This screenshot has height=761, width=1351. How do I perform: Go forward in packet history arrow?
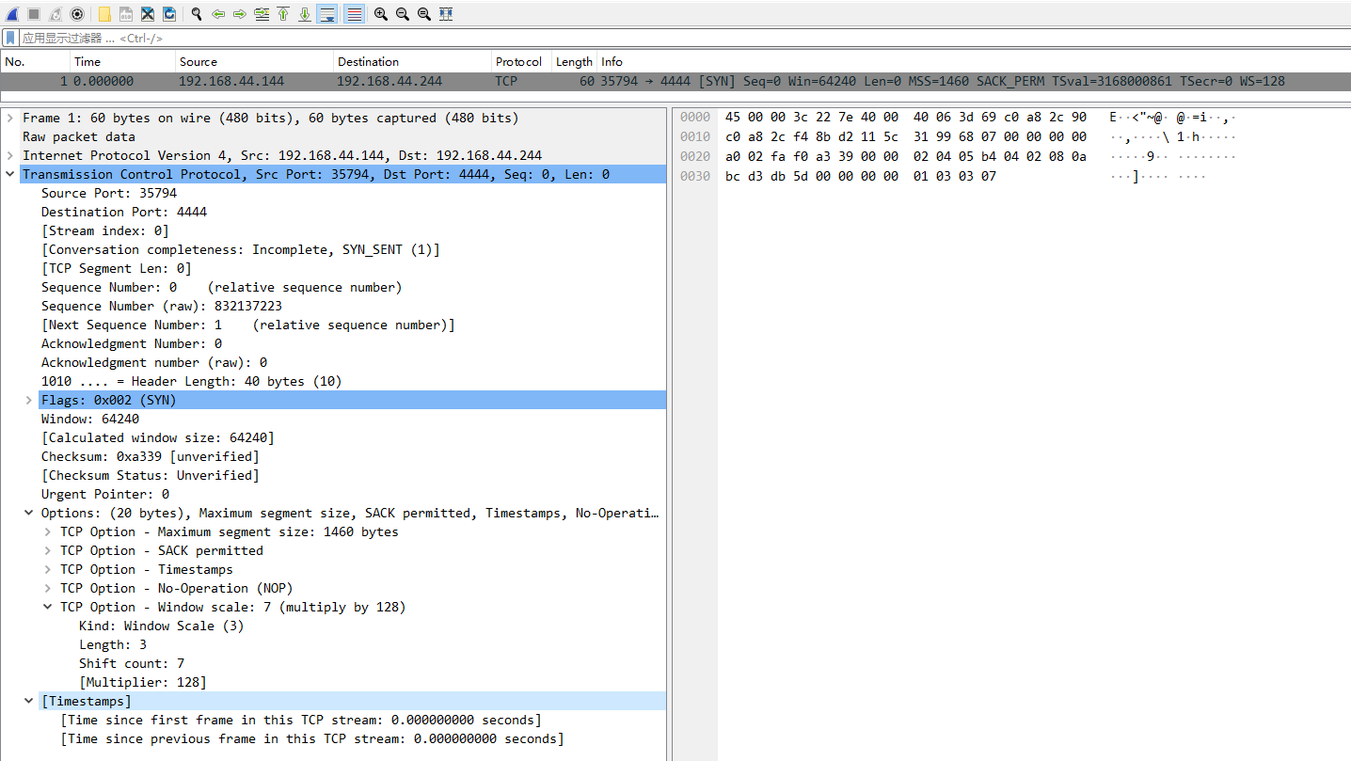(240, 14)
